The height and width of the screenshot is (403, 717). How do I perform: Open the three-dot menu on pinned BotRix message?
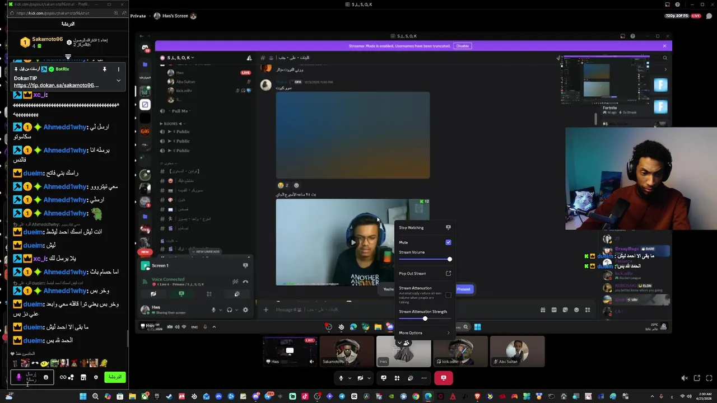point(118,69)
